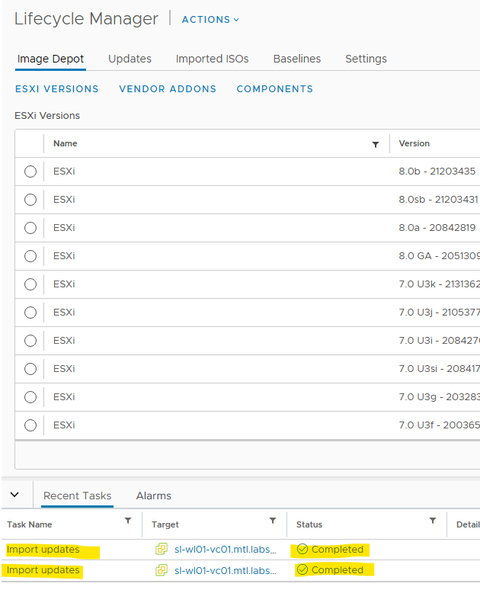
Task: Select ESXi 7.0 U3si radio button
Action: coord(30,369)
